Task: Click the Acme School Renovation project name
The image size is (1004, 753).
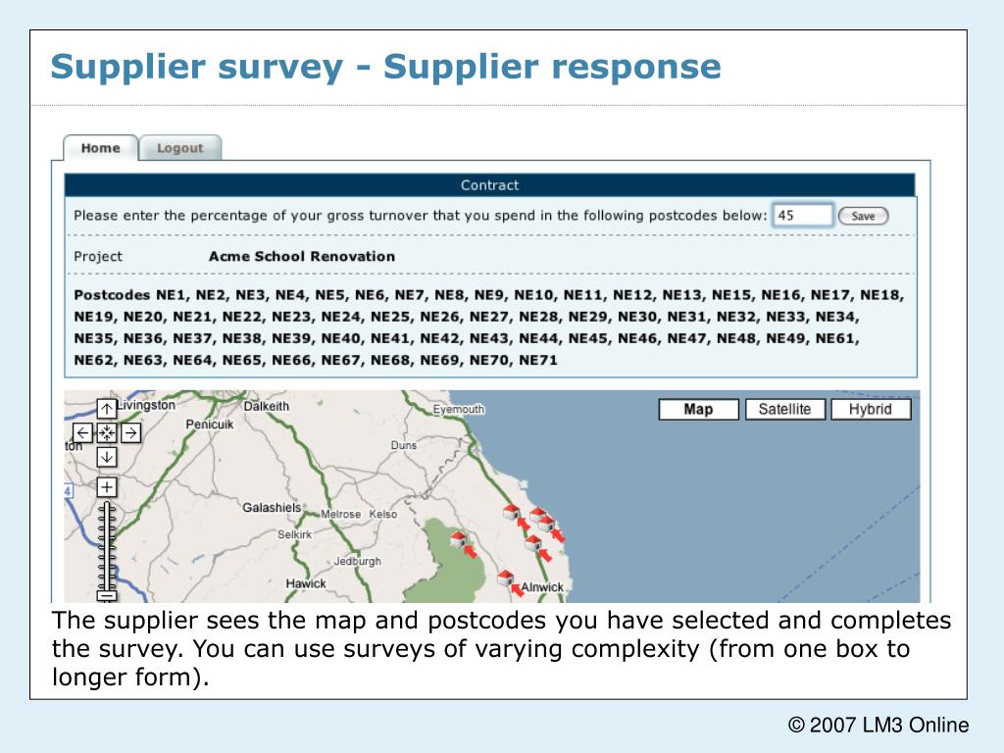Action: [302, 256]
